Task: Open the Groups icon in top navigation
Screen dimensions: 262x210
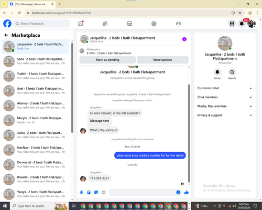Action: 154,24
